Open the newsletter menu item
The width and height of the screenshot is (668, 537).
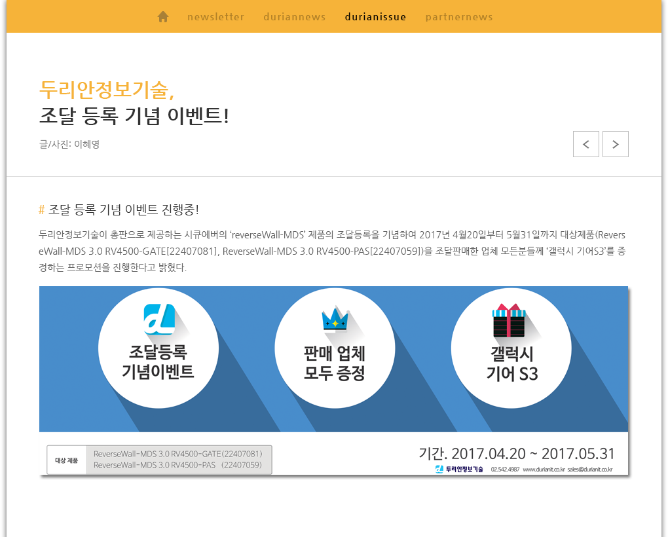click(215, 17)
